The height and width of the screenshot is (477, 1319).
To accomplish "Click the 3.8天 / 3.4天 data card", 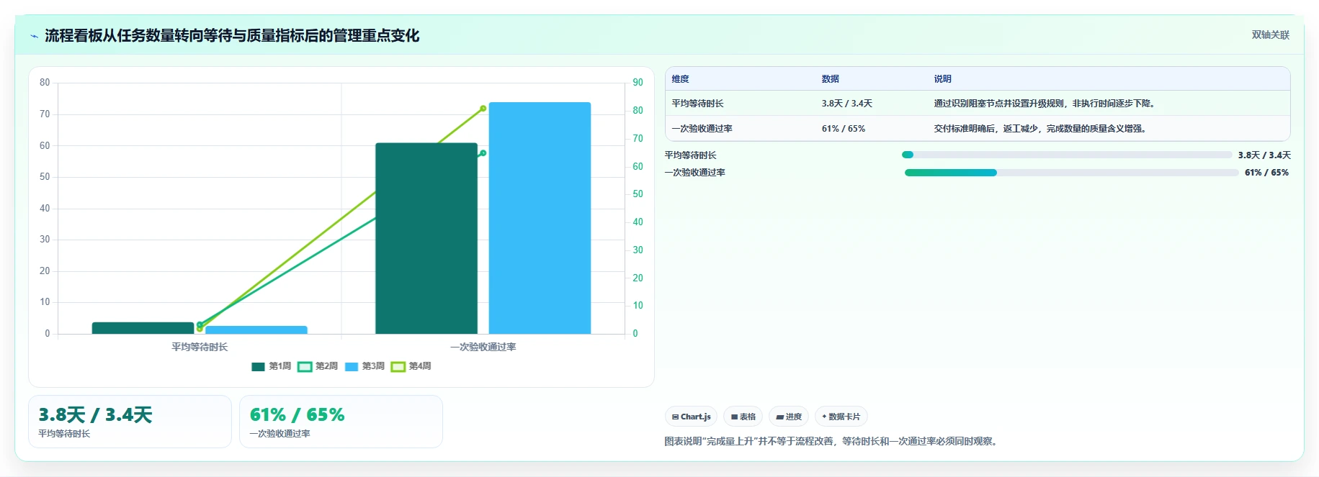I will pos(130,422).
